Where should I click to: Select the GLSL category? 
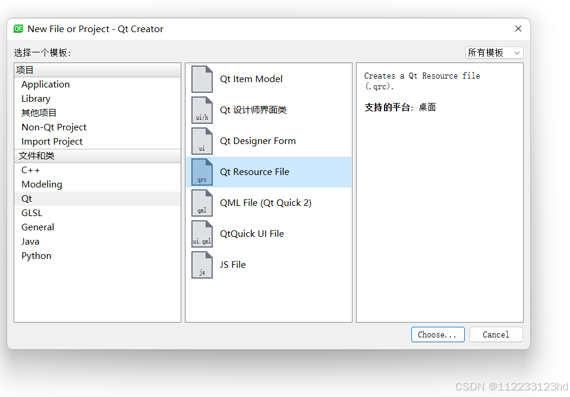point(97,213)
